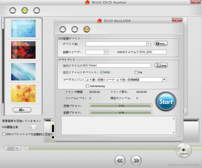Screen dimensions: 202x168
Task: Click the log box scroll down arrow
Action: 174,133
